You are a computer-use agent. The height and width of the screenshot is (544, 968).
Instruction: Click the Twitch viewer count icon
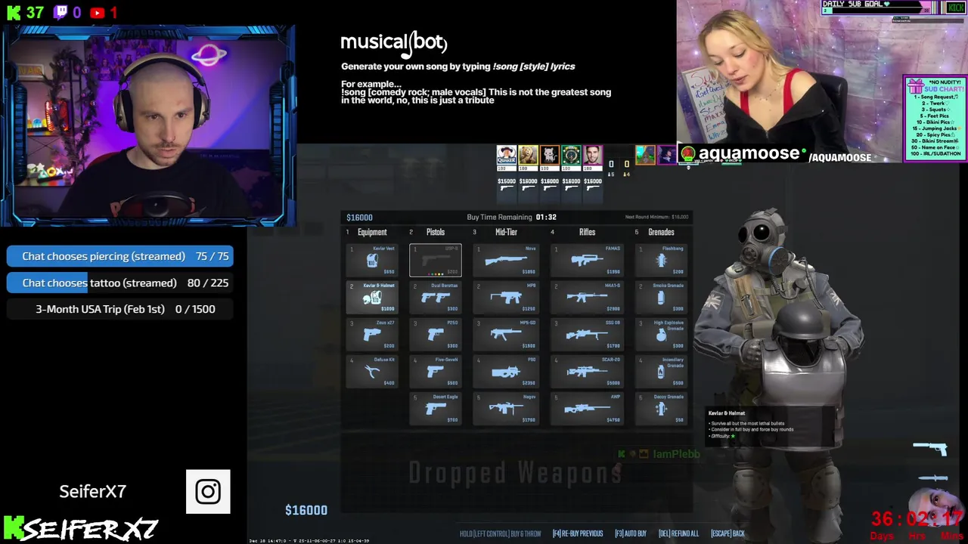tap(61, 12)
